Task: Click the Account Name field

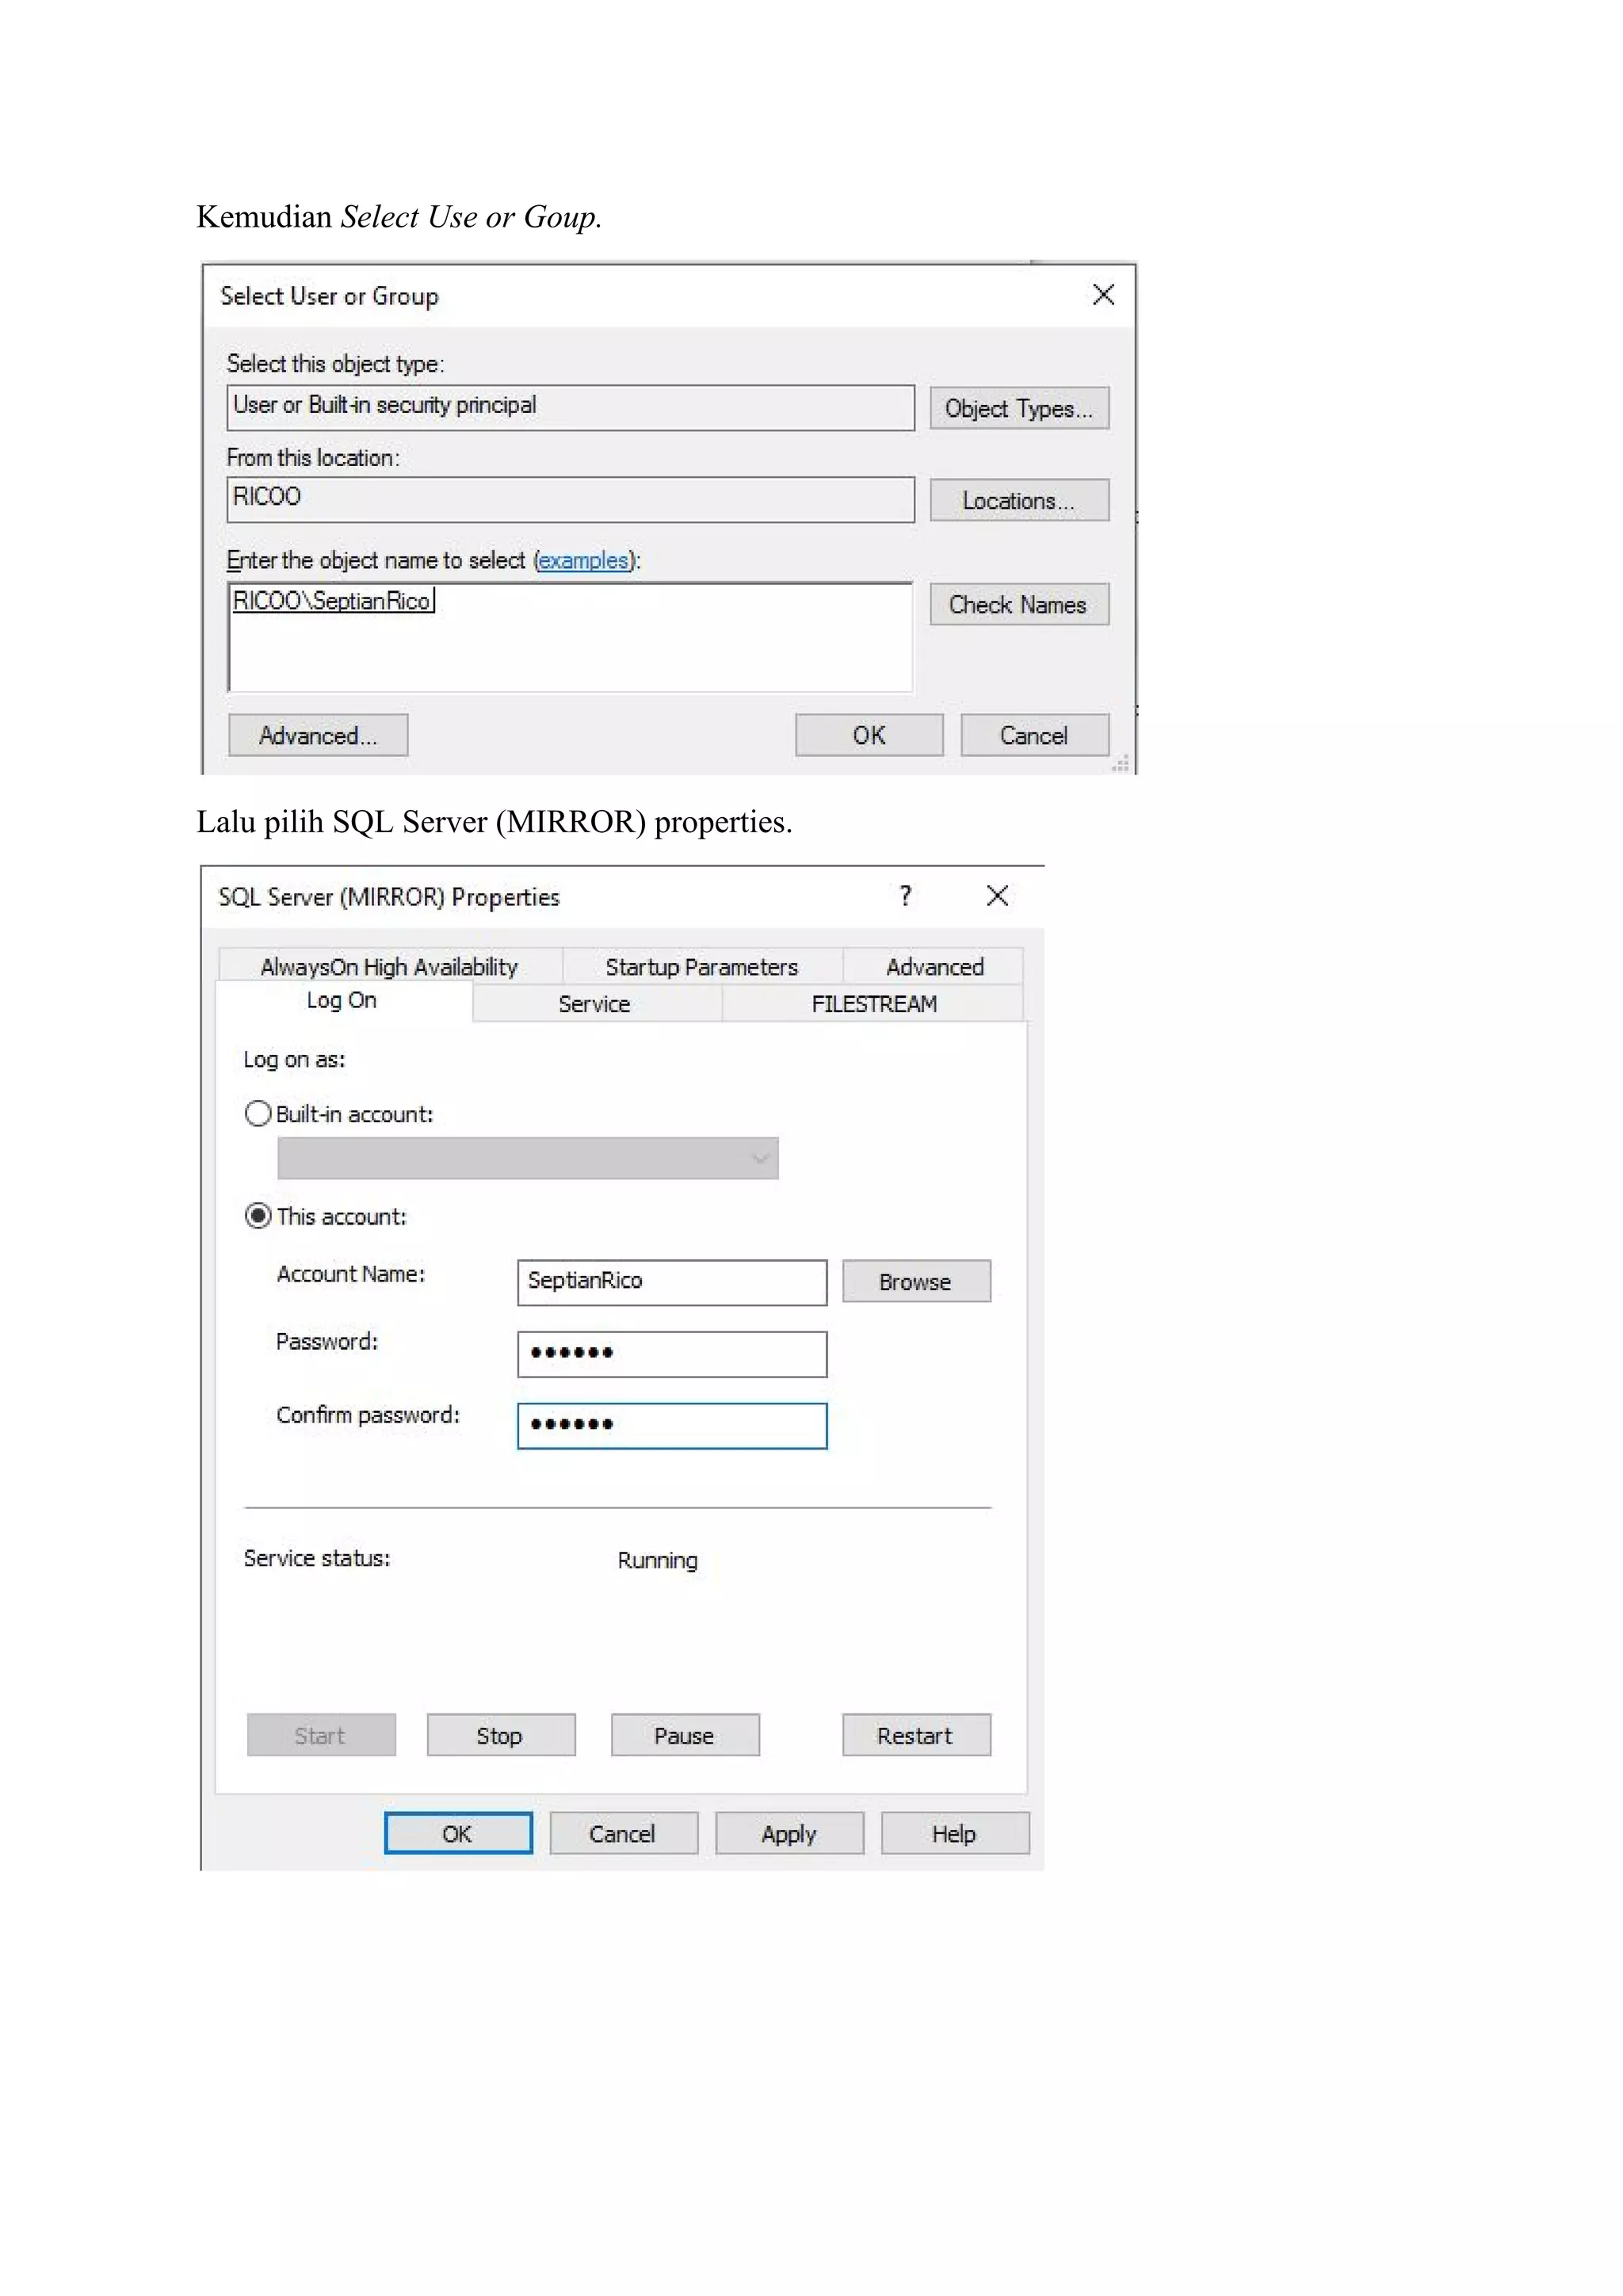Action: (672, 1282)
